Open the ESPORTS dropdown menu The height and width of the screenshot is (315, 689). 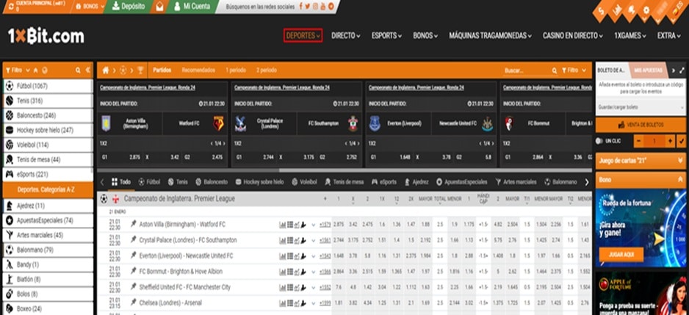(386, 35)
